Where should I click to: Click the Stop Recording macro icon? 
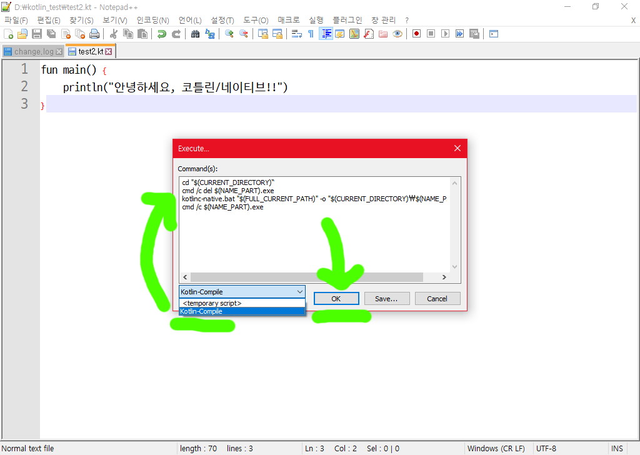(431, 34)
